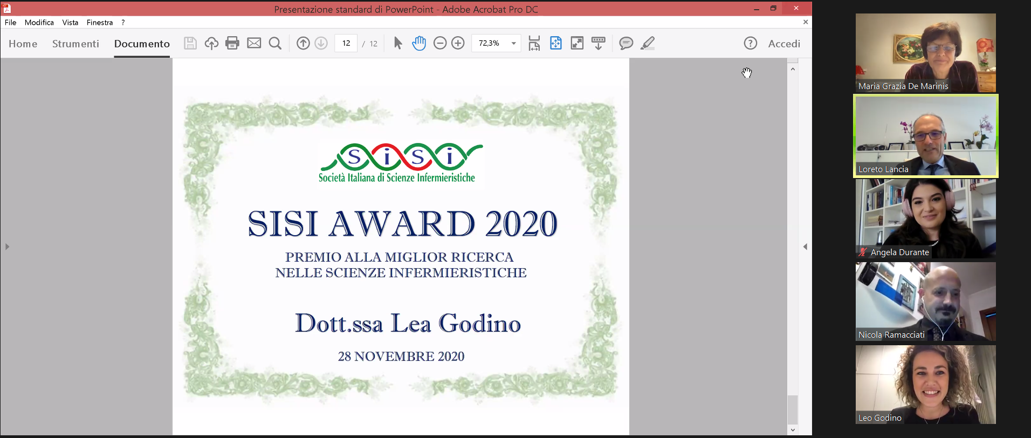Click the page number input field
The width and height of the screenshot is (1031, 438).
[346, 43]
